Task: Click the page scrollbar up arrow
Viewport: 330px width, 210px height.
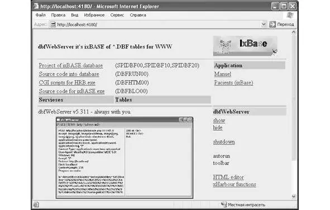Action: pyautogui.click(x=294, y=32)
